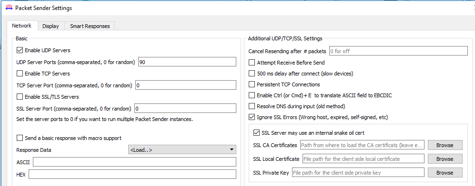475x186 pixels.
Task: Click the Packet Sender logo icon
Action: coord(9,8)
